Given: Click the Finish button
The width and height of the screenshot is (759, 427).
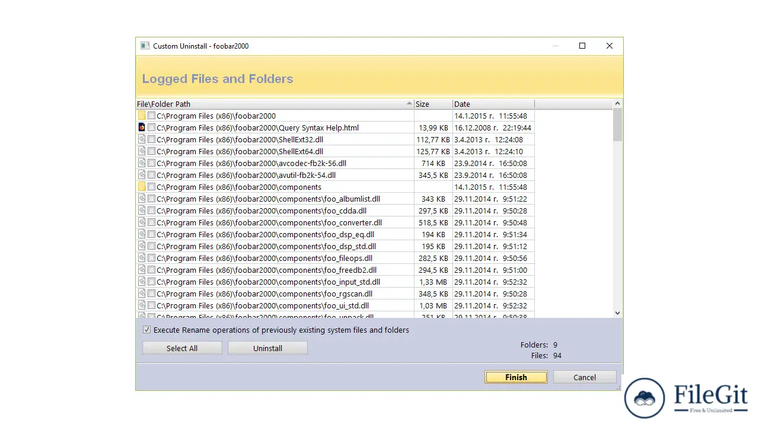Looking at the screenshot, I should pos(516,377).
